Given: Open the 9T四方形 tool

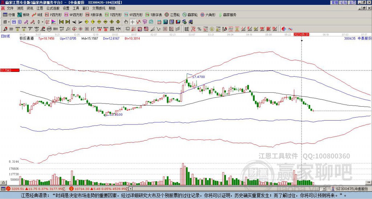Looking at the screenshot, I should pyautogui.click(x=133, y=15).
